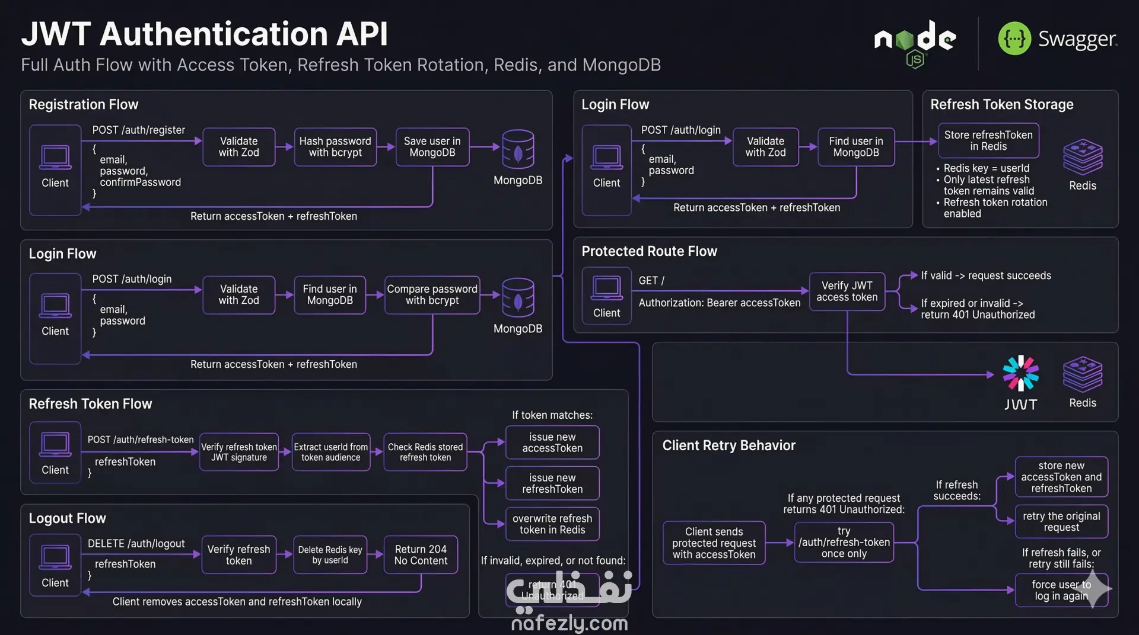Click the Hash password with bcrypt box
1139x635 pixels.
[335, 147]
